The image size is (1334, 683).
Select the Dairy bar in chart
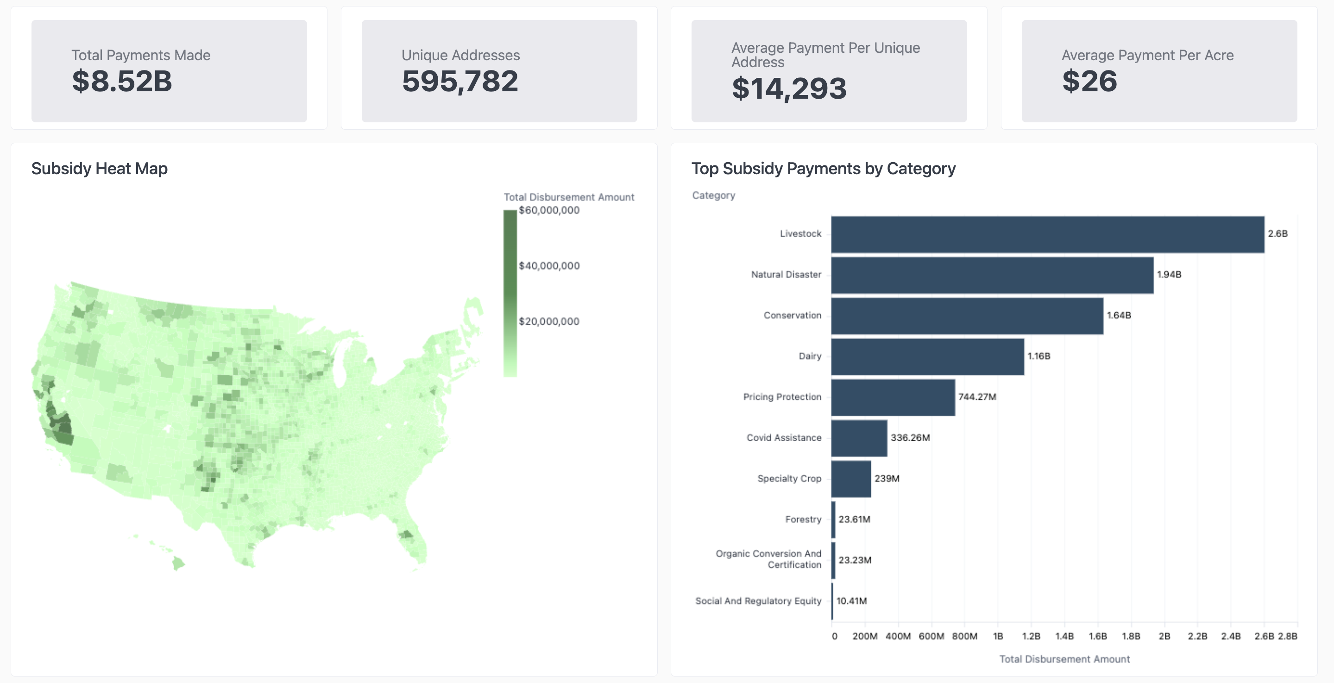pos(927,356)
